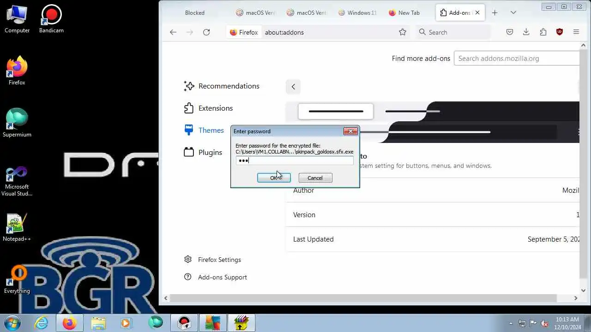Screen dimensions: 591x332
Task: Open the network tray icon
Action: [x=522, y=323]
